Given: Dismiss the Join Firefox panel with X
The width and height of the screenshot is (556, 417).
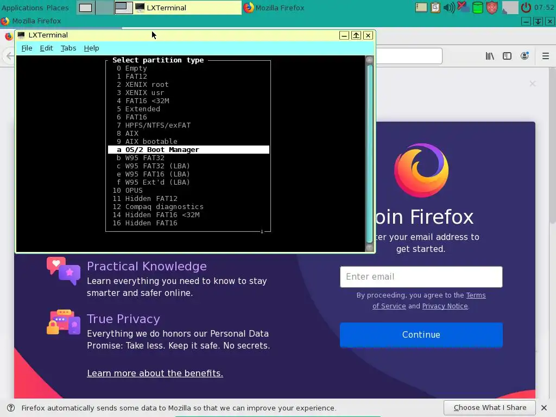Looking at the screenshot, I should [533, 84].
